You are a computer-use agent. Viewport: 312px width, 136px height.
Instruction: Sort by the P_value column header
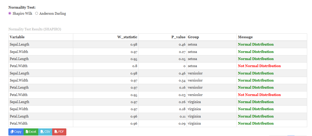163,37
